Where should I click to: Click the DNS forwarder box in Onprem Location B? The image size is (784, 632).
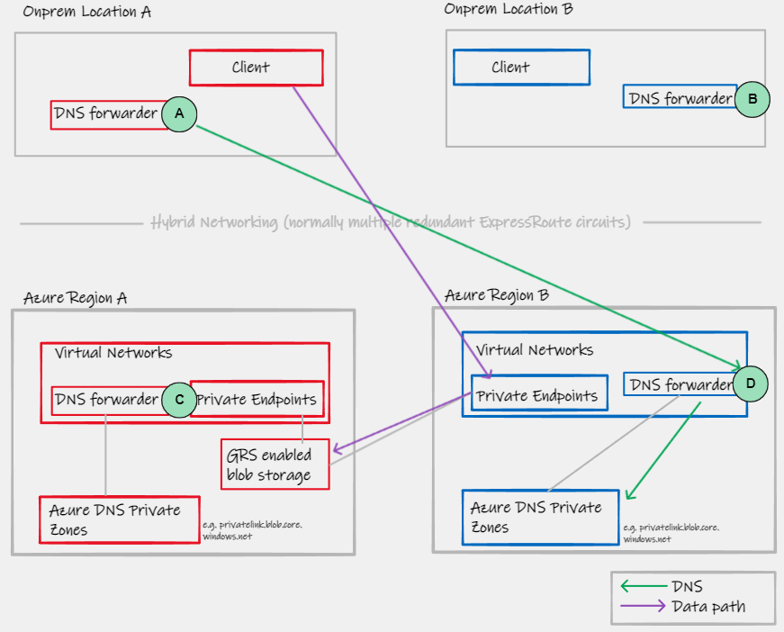(x=680, y=98)
